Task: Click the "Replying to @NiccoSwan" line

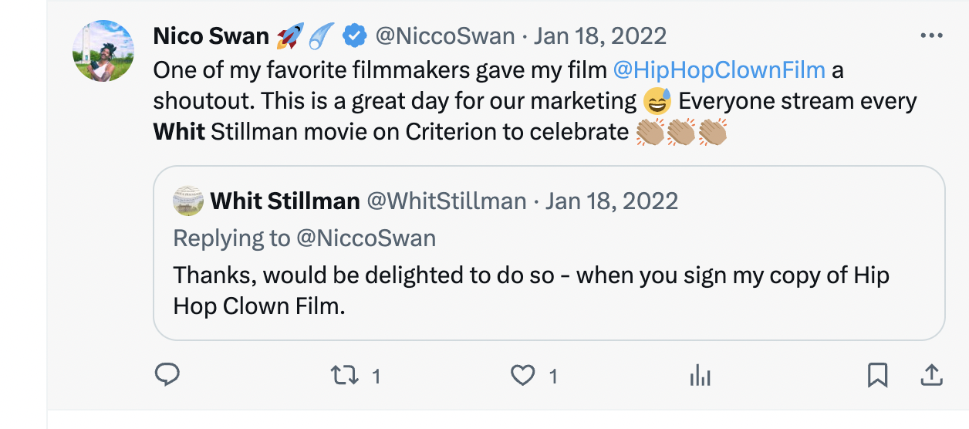Action: point(305,238)
